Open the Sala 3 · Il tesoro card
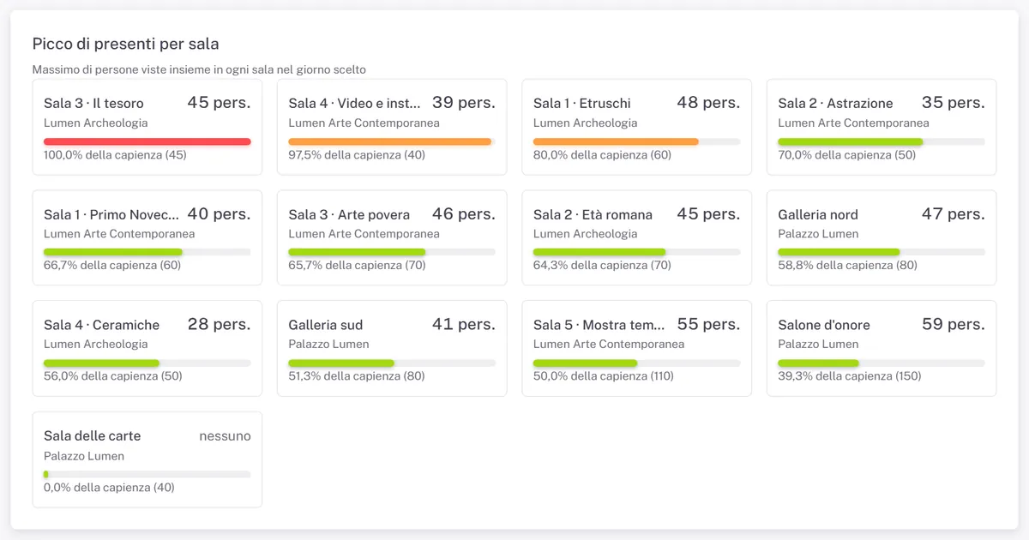The height and width of the screenshot is (540, 1029). click(147, 128)
